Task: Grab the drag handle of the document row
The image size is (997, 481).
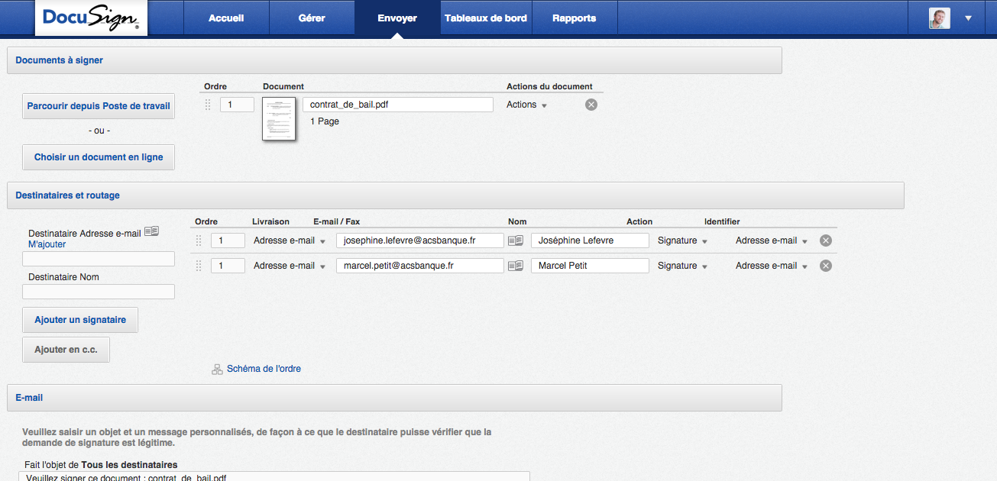Action: (x=208, y=105)
